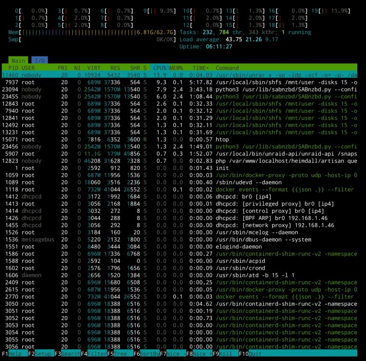
Task: Select SABnzbd python3 process PID 23094
Action: [180, 90]
